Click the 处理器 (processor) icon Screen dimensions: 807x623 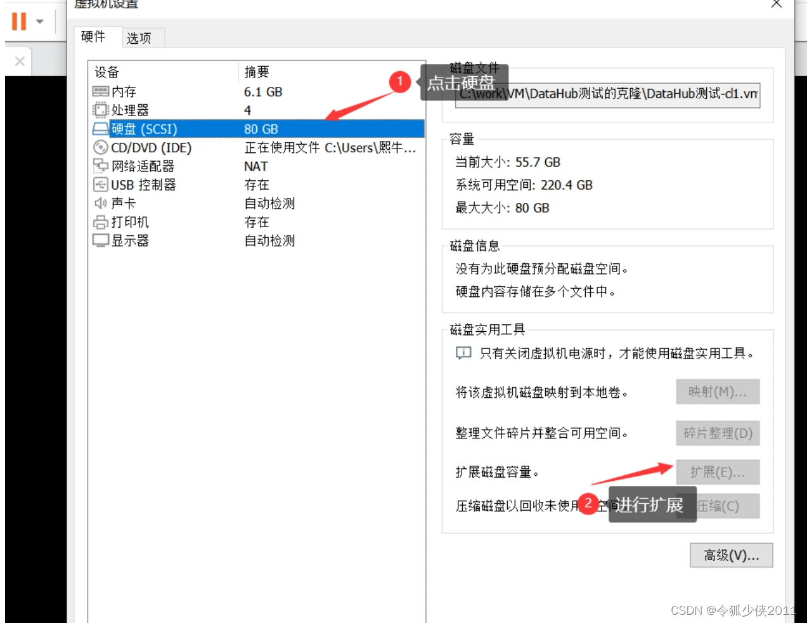click(101, 110)
